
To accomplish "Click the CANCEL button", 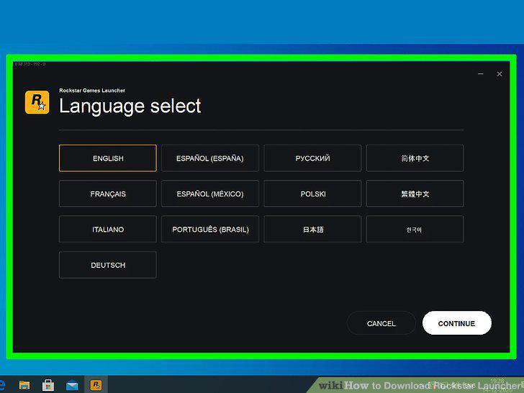I will coord(381,323).
